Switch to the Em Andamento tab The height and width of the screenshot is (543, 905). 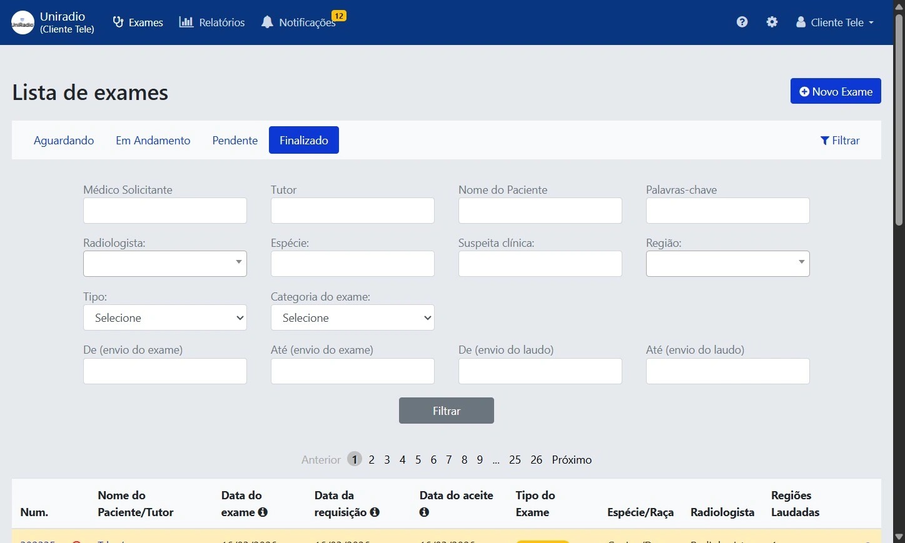[153, 140]
